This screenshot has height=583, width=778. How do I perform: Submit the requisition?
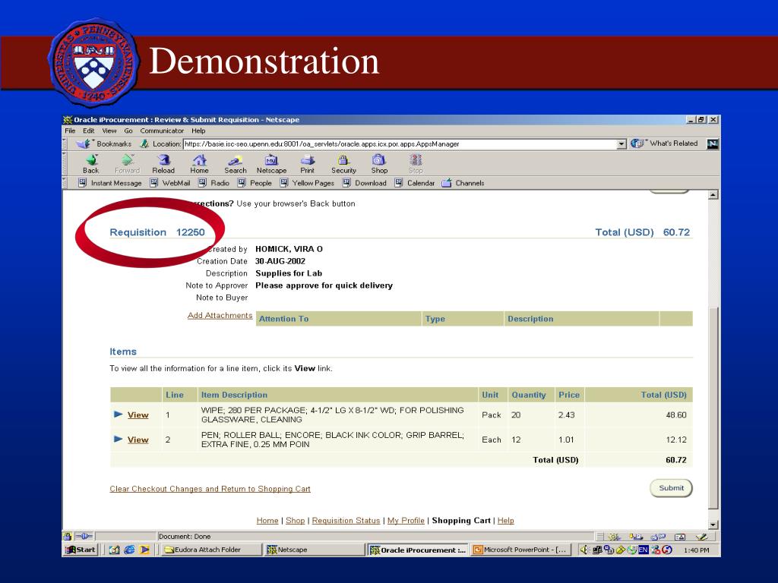tap(671, 488)
